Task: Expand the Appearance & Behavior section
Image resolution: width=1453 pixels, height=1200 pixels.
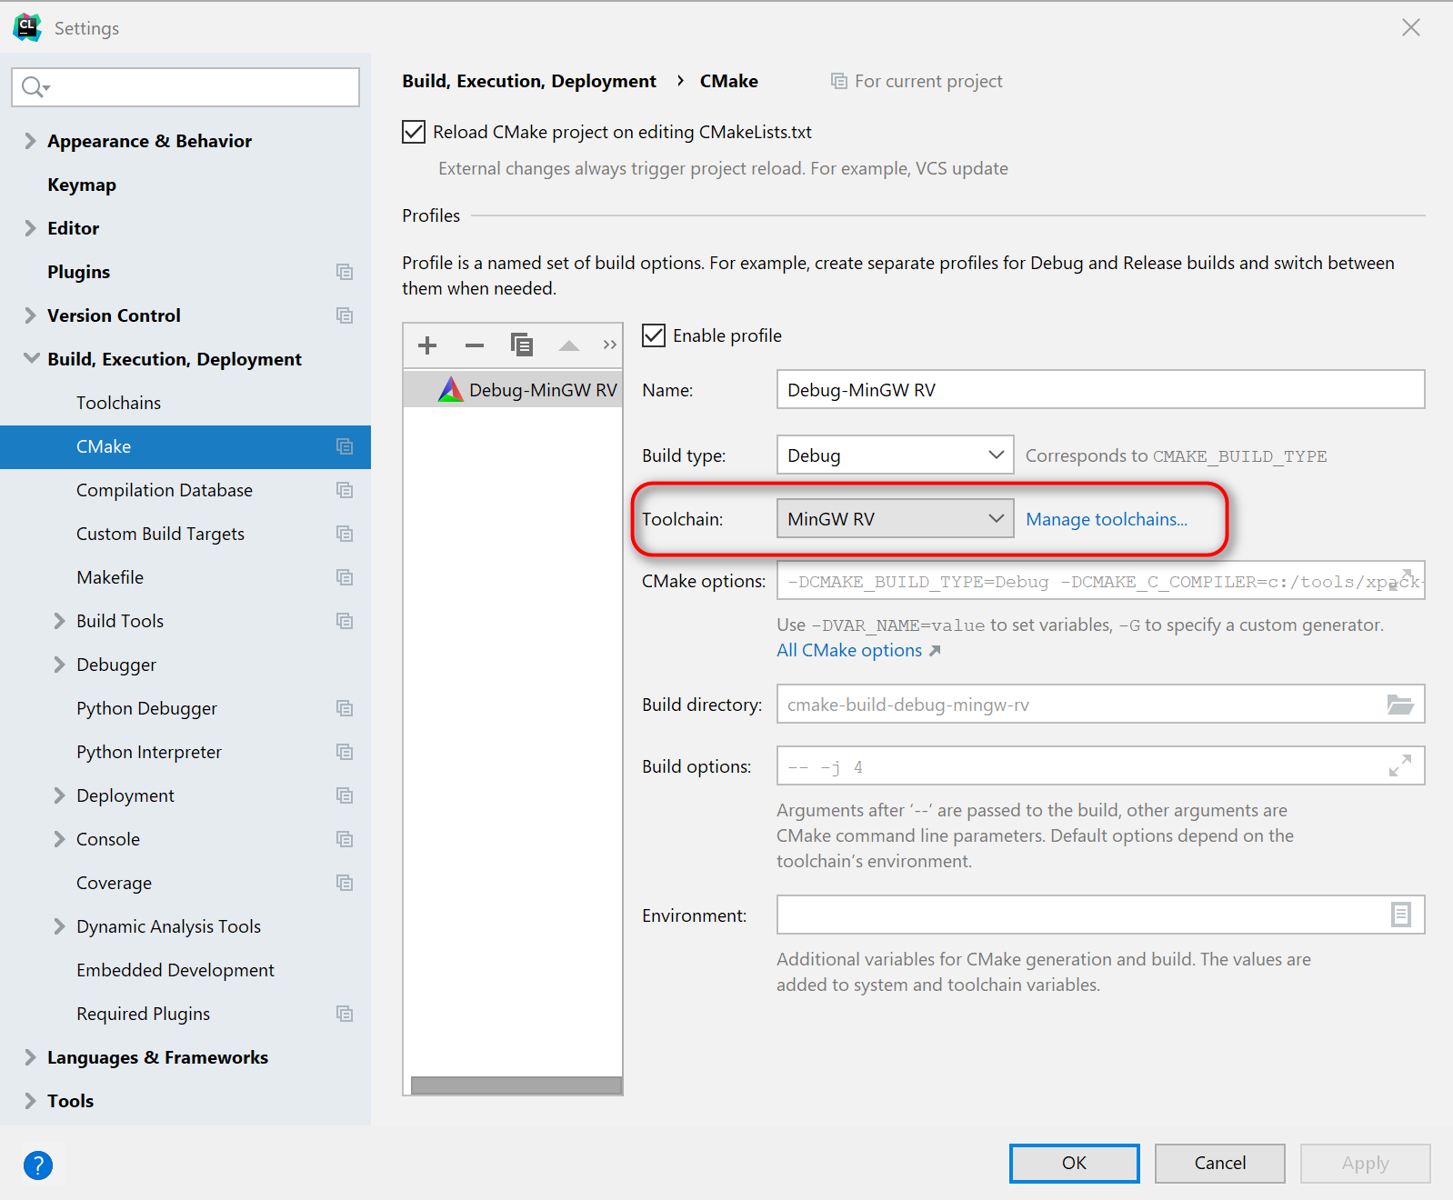Action: point(30,141)
